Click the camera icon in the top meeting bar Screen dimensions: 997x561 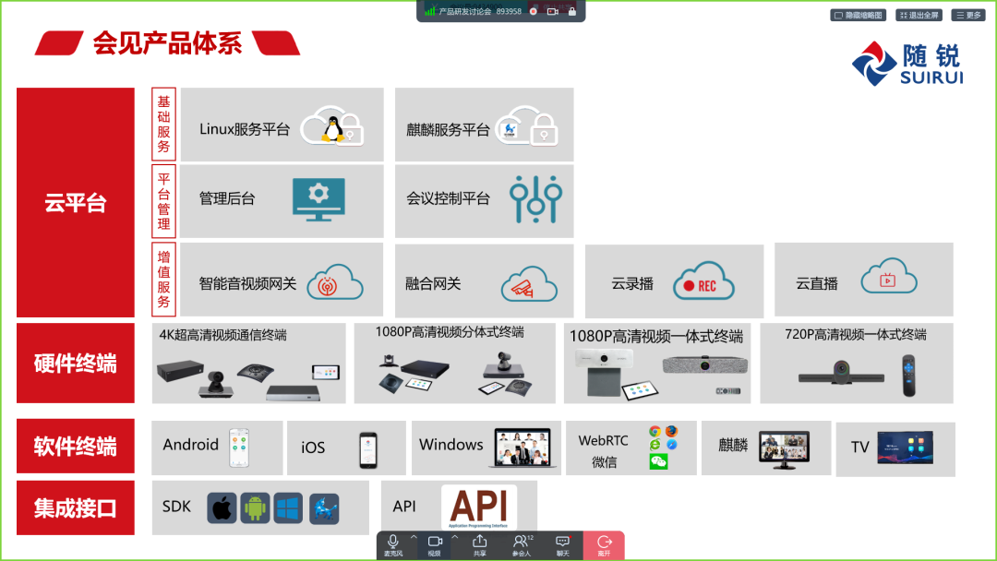[x=553, y=11]
